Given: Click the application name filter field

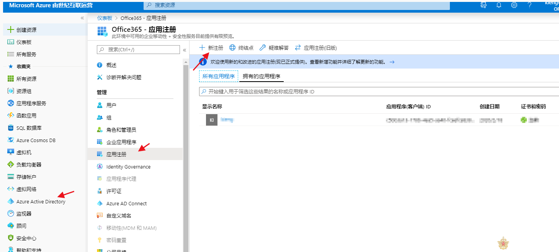Looking at the screenshot, I should (x=379, y=92).
